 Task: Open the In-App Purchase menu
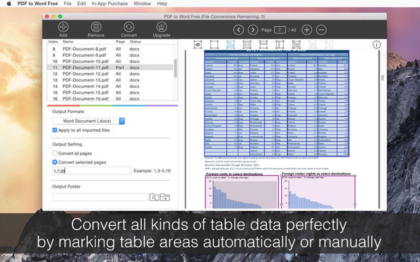(x=110, y=3)
